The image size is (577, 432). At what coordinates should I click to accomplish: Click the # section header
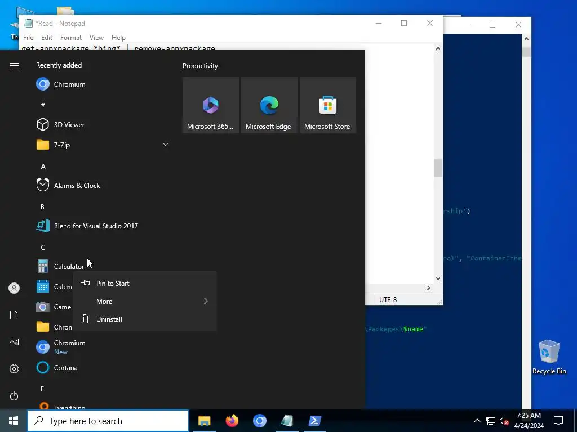43,105
